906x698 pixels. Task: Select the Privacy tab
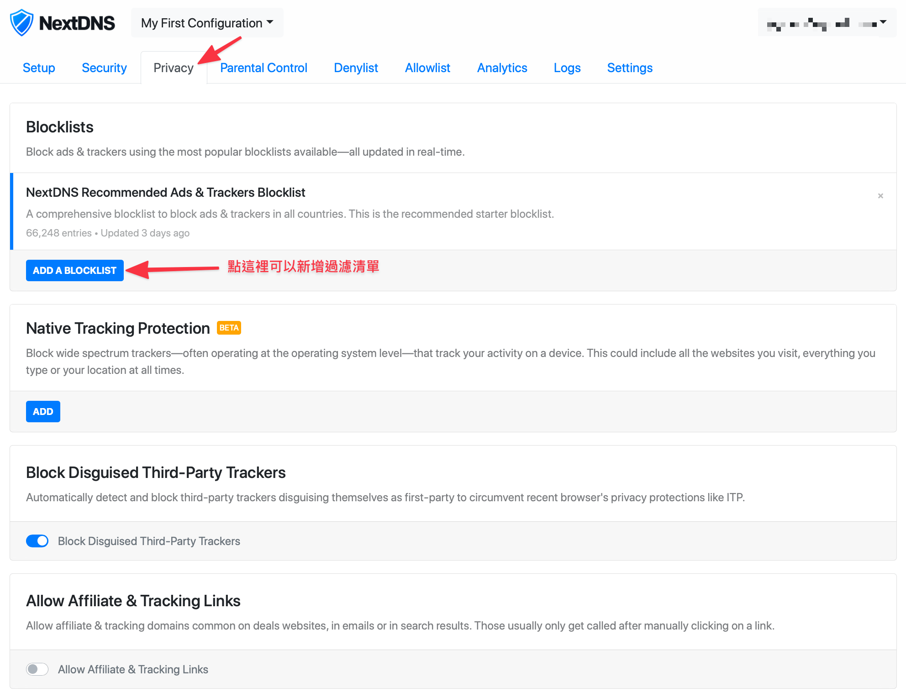174,68
